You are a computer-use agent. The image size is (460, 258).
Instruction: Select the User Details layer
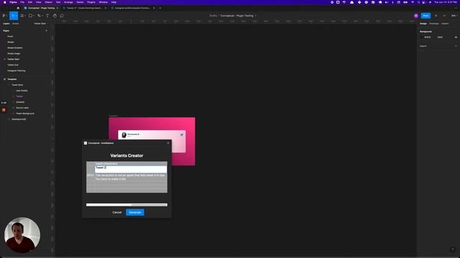[22, 91]
